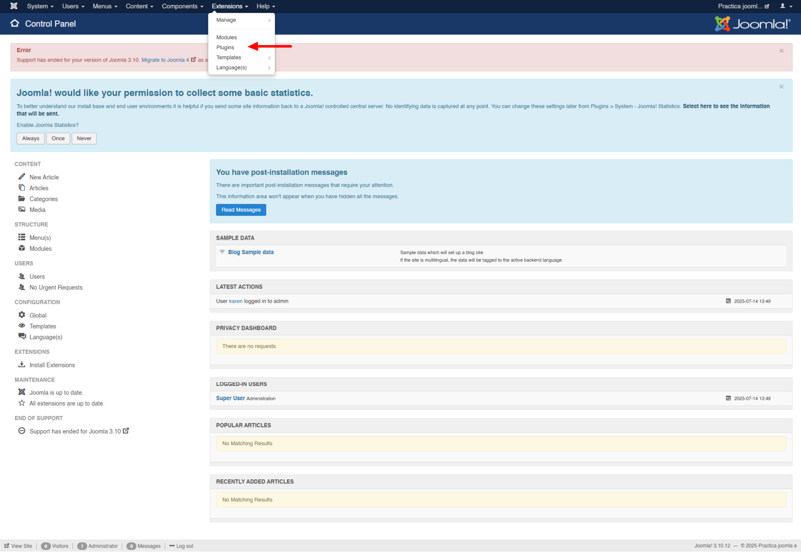
Task: Click the Joomla! brand logo at top right
Action: point(752,24)
